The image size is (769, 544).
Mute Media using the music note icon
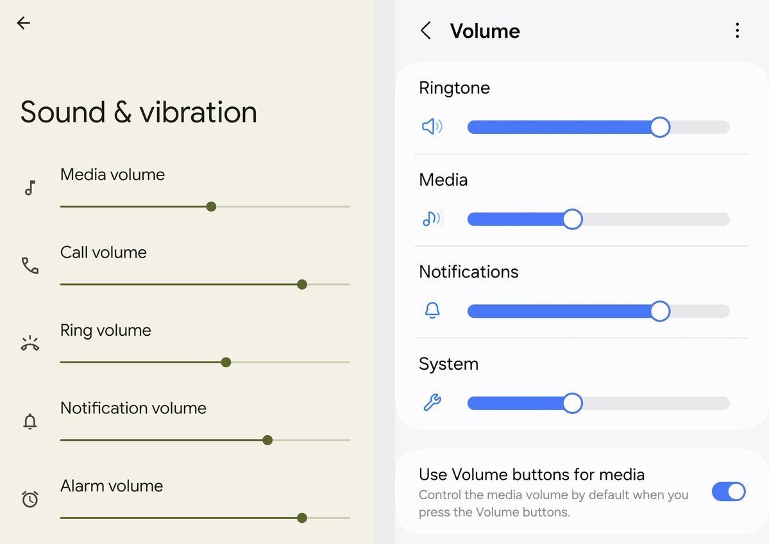(x=432, y=218)
